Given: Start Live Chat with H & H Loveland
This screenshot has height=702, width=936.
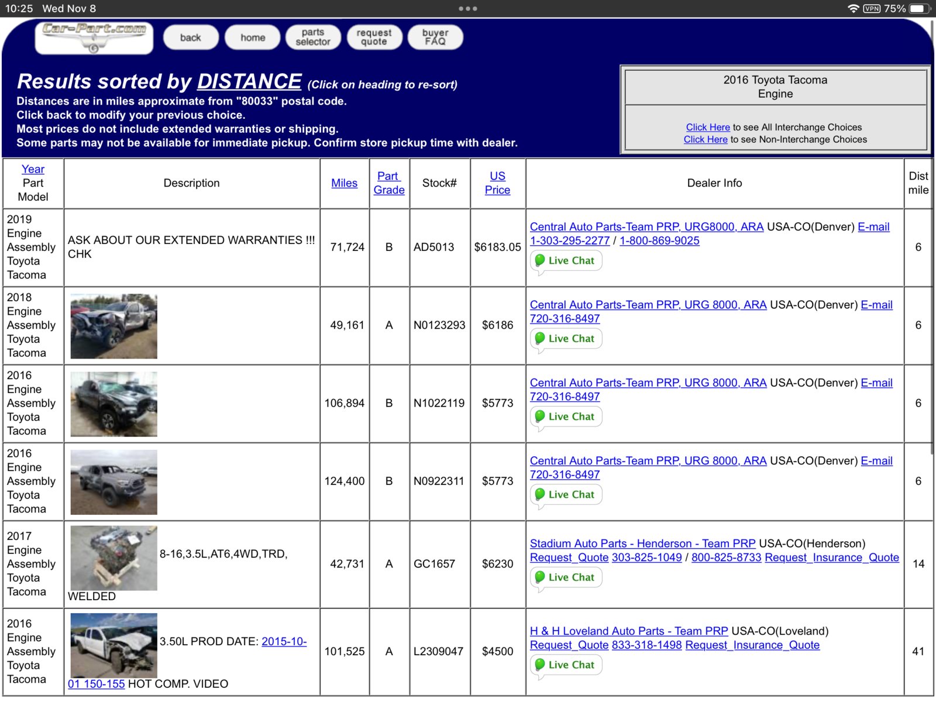Looking at the screenshot, I should tap(566, 665).
